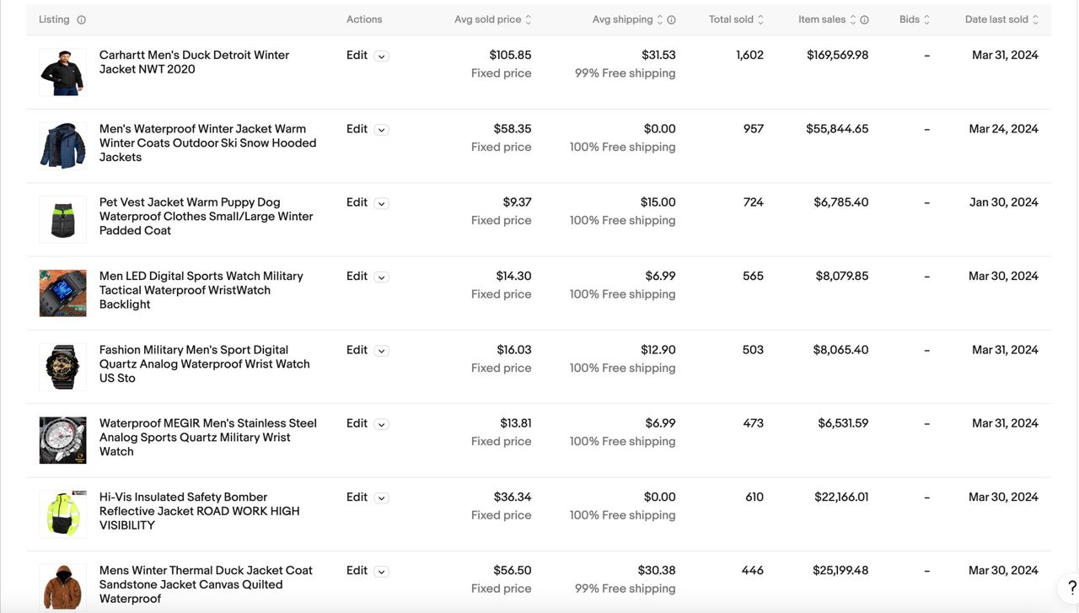Open Fashion Military Men's Sport Digital listing
Viewport: 1079px width, 613px height.
(x=204, y=364)
